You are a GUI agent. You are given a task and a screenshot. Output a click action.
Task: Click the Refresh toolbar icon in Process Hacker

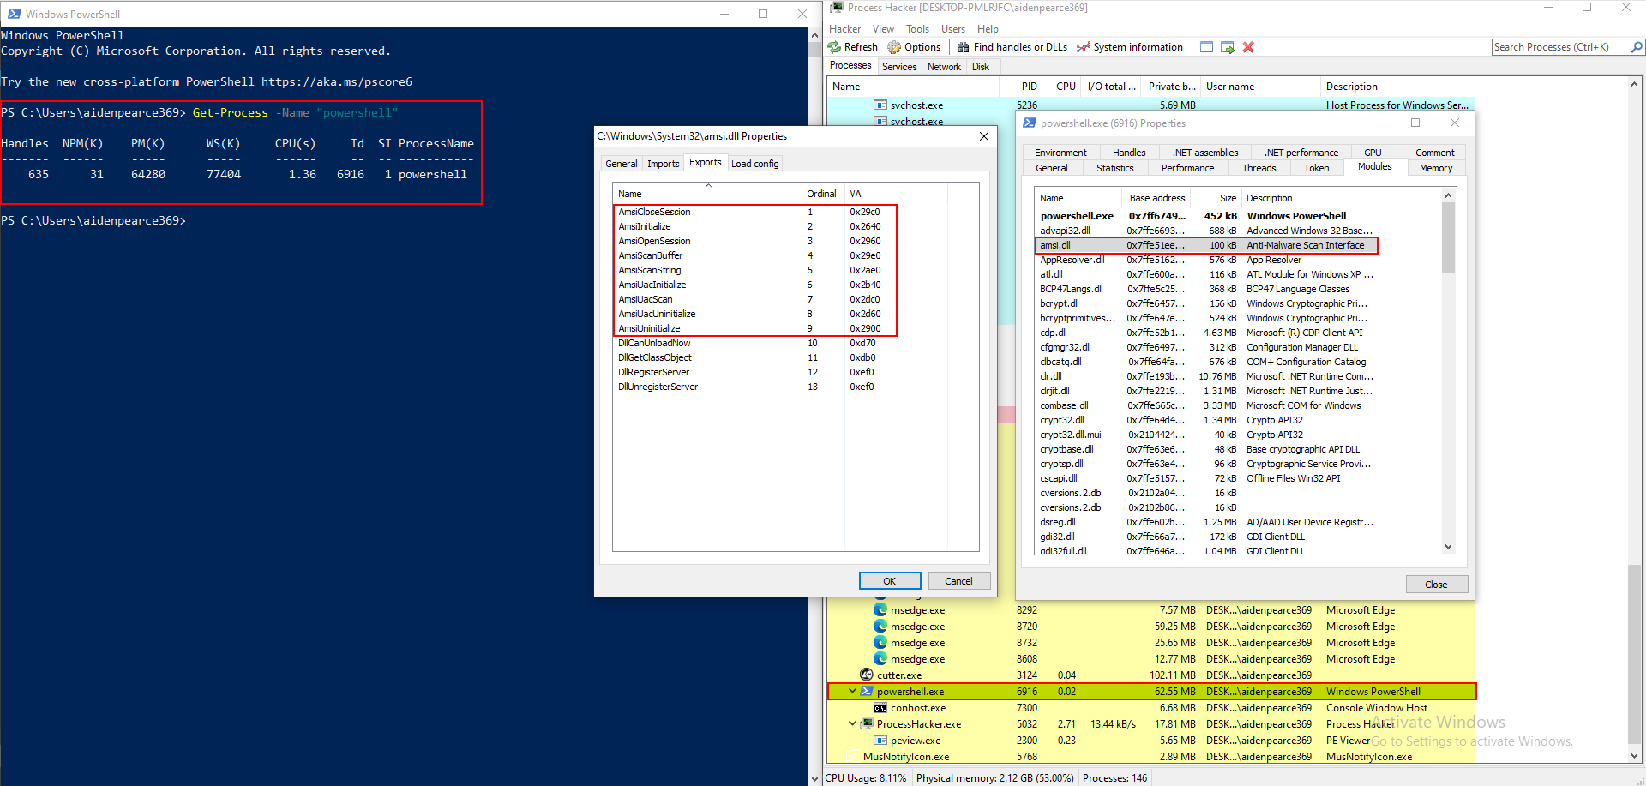pyautogui.click(x=834, y=47)
